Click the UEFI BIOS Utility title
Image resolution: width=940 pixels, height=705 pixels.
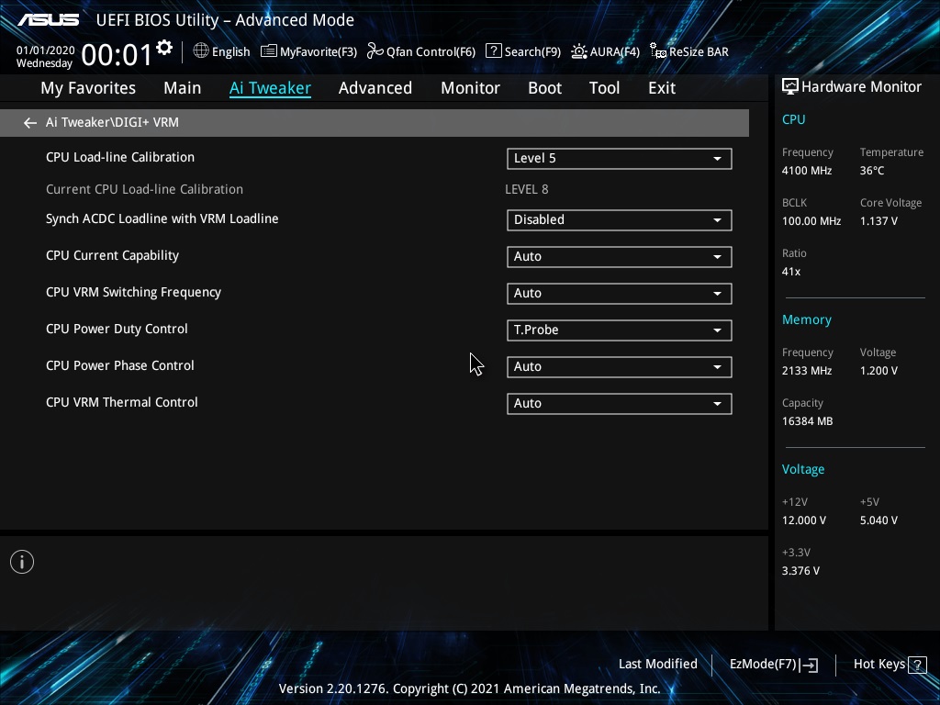[225, 20]
